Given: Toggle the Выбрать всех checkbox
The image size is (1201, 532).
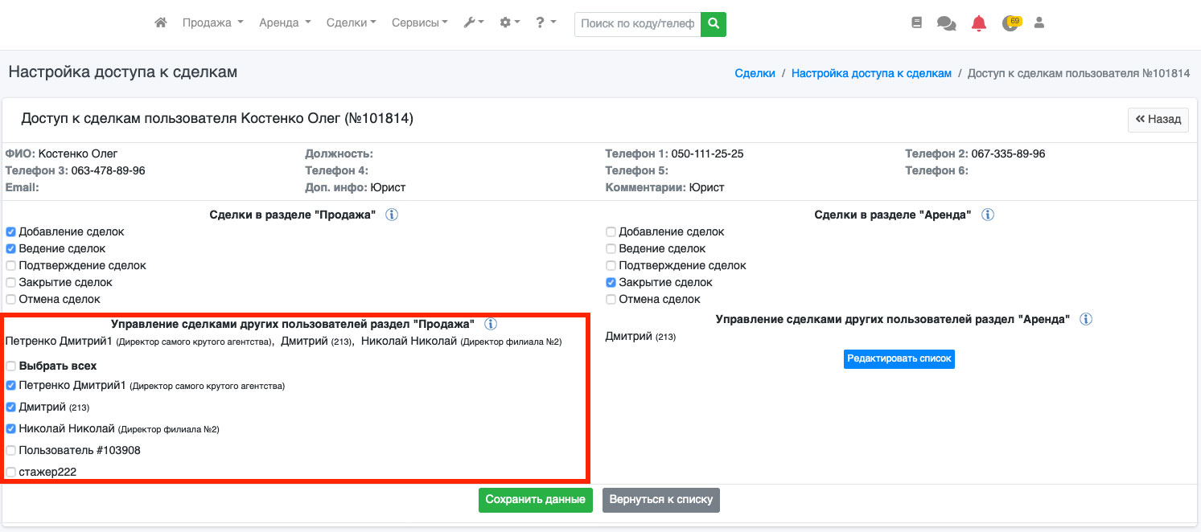Looking at the screenshot, I should 11,366.
